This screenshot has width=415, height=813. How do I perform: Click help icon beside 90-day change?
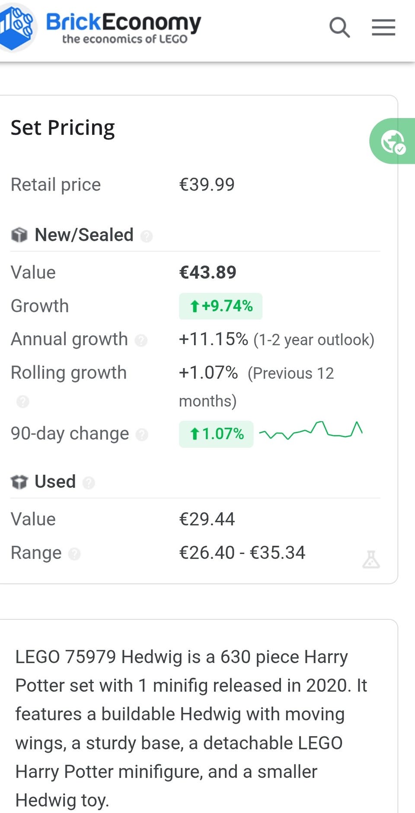click(142, 434)
